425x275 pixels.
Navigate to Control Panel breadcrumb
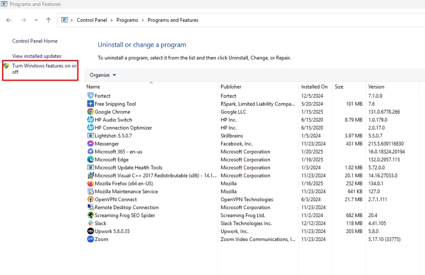[91, 20]
